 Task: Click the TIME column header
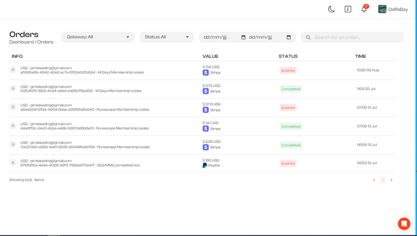point(360,57)
